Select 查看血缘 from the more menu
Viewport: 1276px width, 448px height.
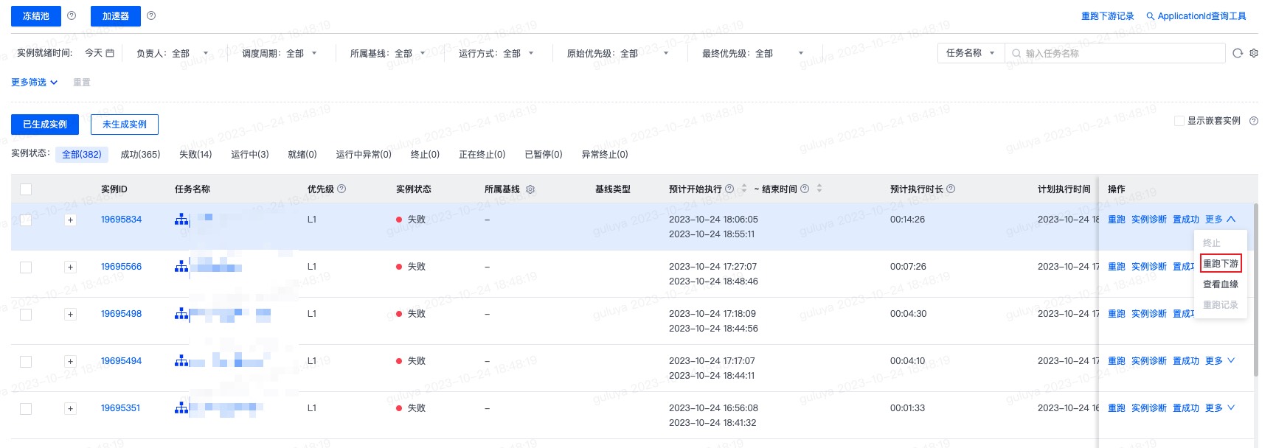(x=1221, y=284)
